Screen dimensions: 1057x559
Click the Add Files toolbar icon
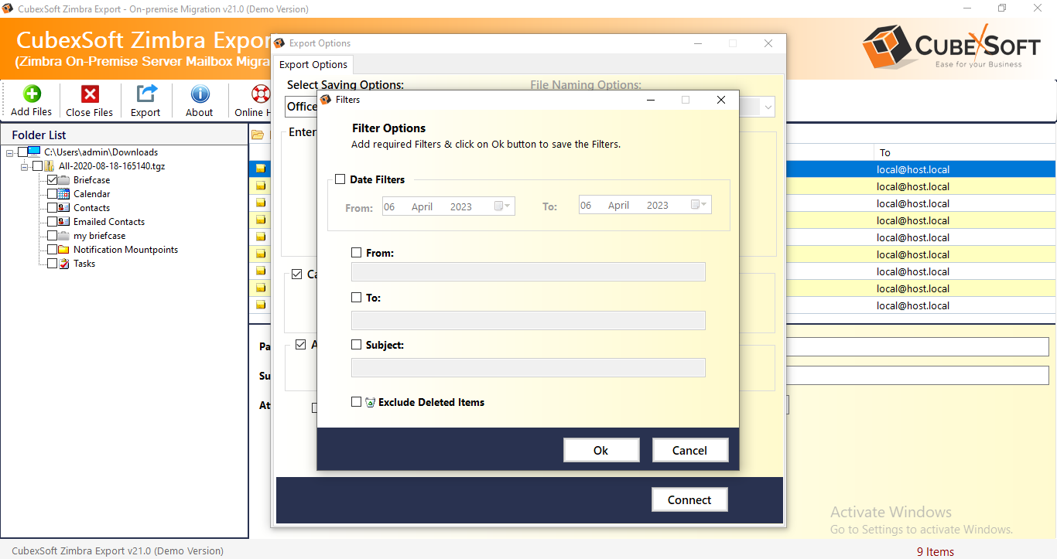coord(32,94)
